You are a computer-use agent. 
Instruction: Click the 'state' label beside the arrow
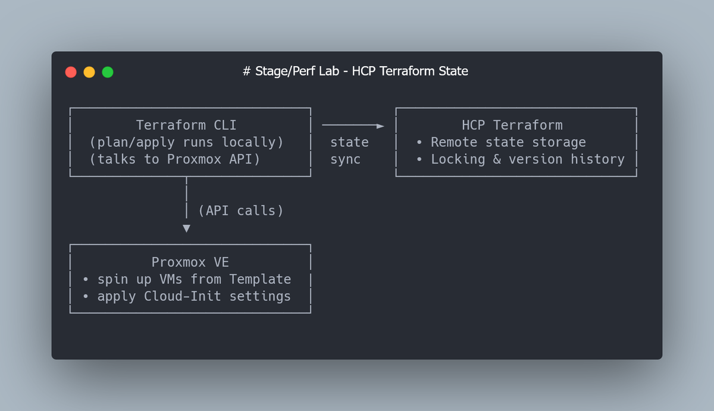349,142
